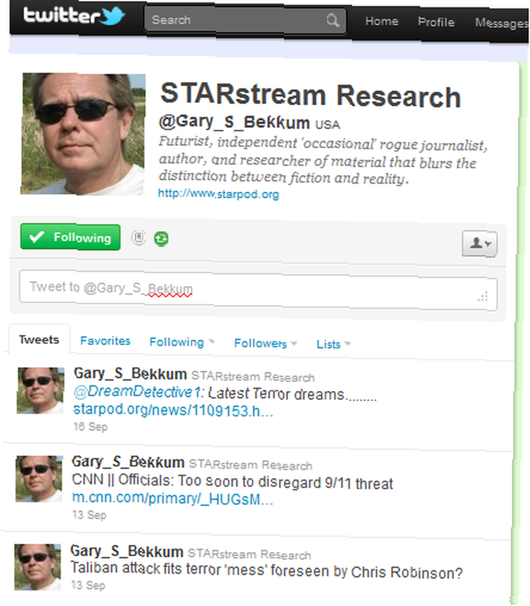Toggle the green retweets icon
This screenshot has height=606, width=530.
coord(161,238)
